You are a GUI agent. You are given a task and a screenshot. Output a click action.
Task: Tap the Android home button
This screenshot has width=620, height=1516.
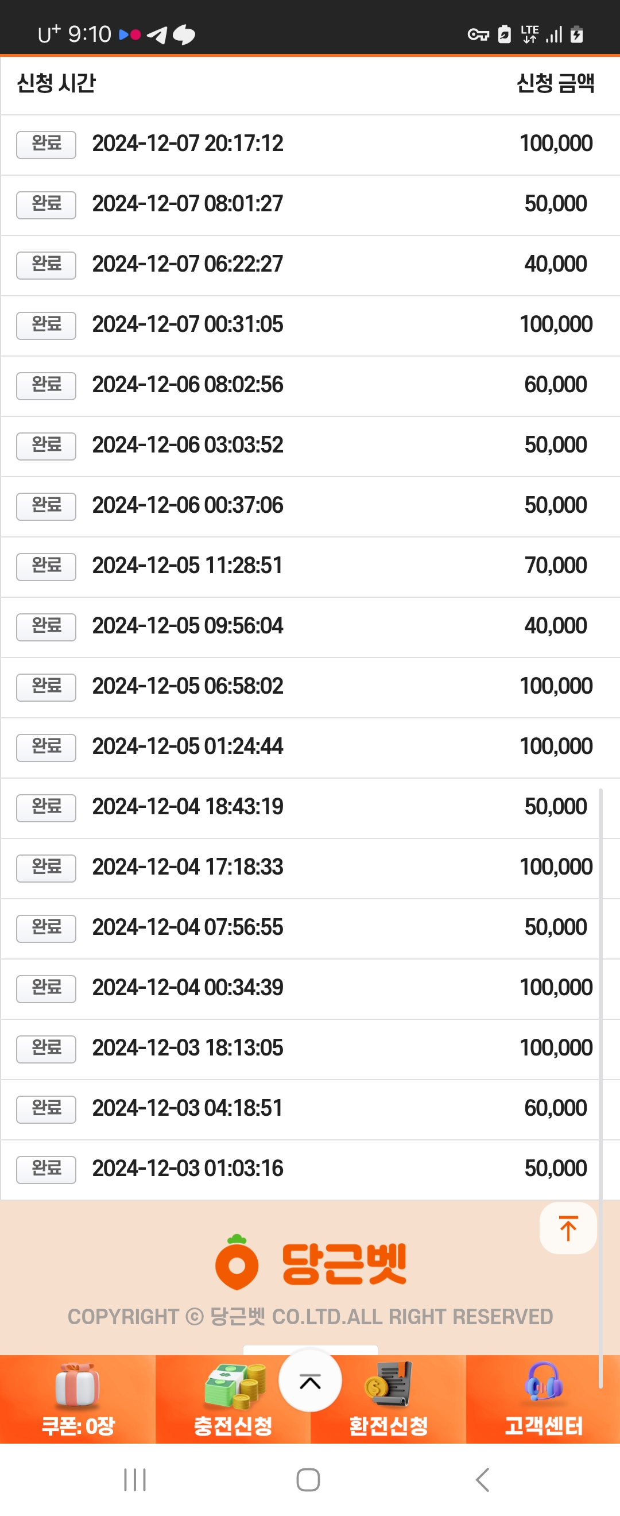point(308,1479)
